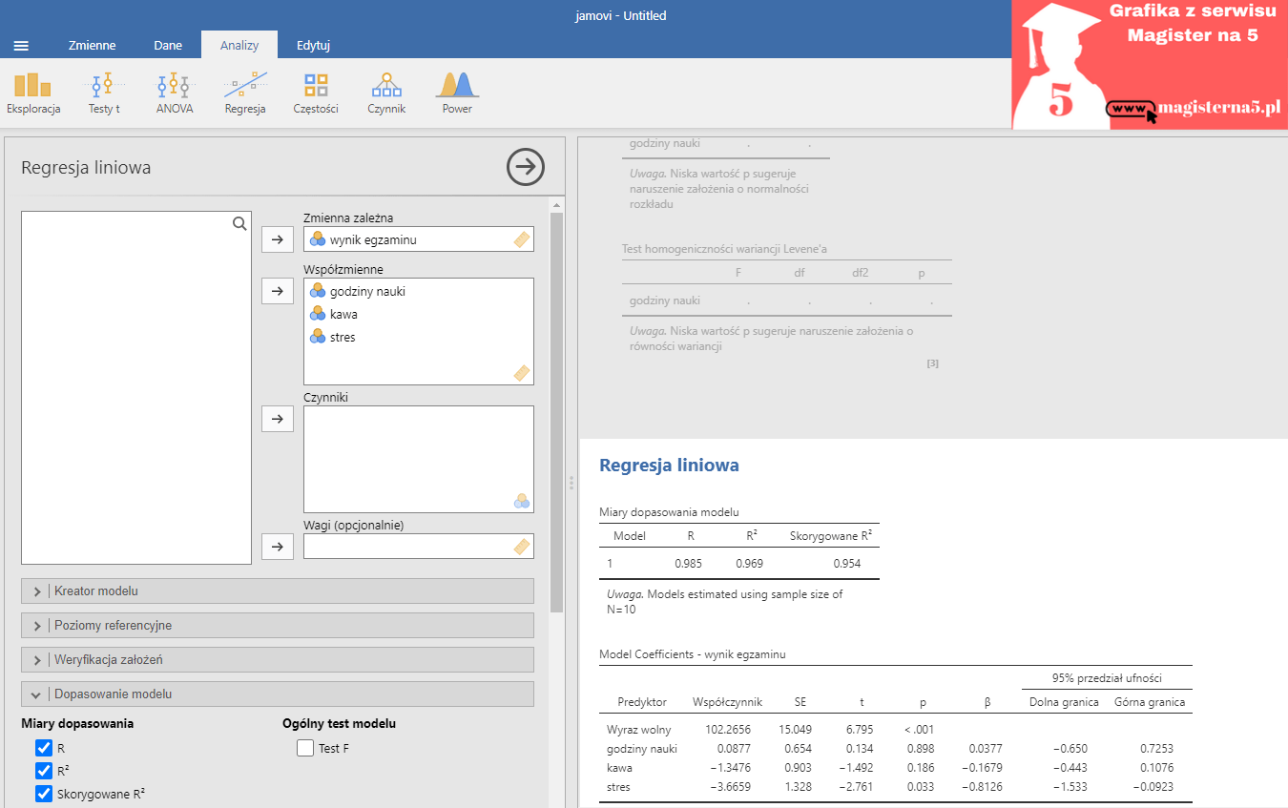Uncheck the R fit measure checkbox
The height and width of the screenshot is (808, 1288).
click(x=43, y=748)
